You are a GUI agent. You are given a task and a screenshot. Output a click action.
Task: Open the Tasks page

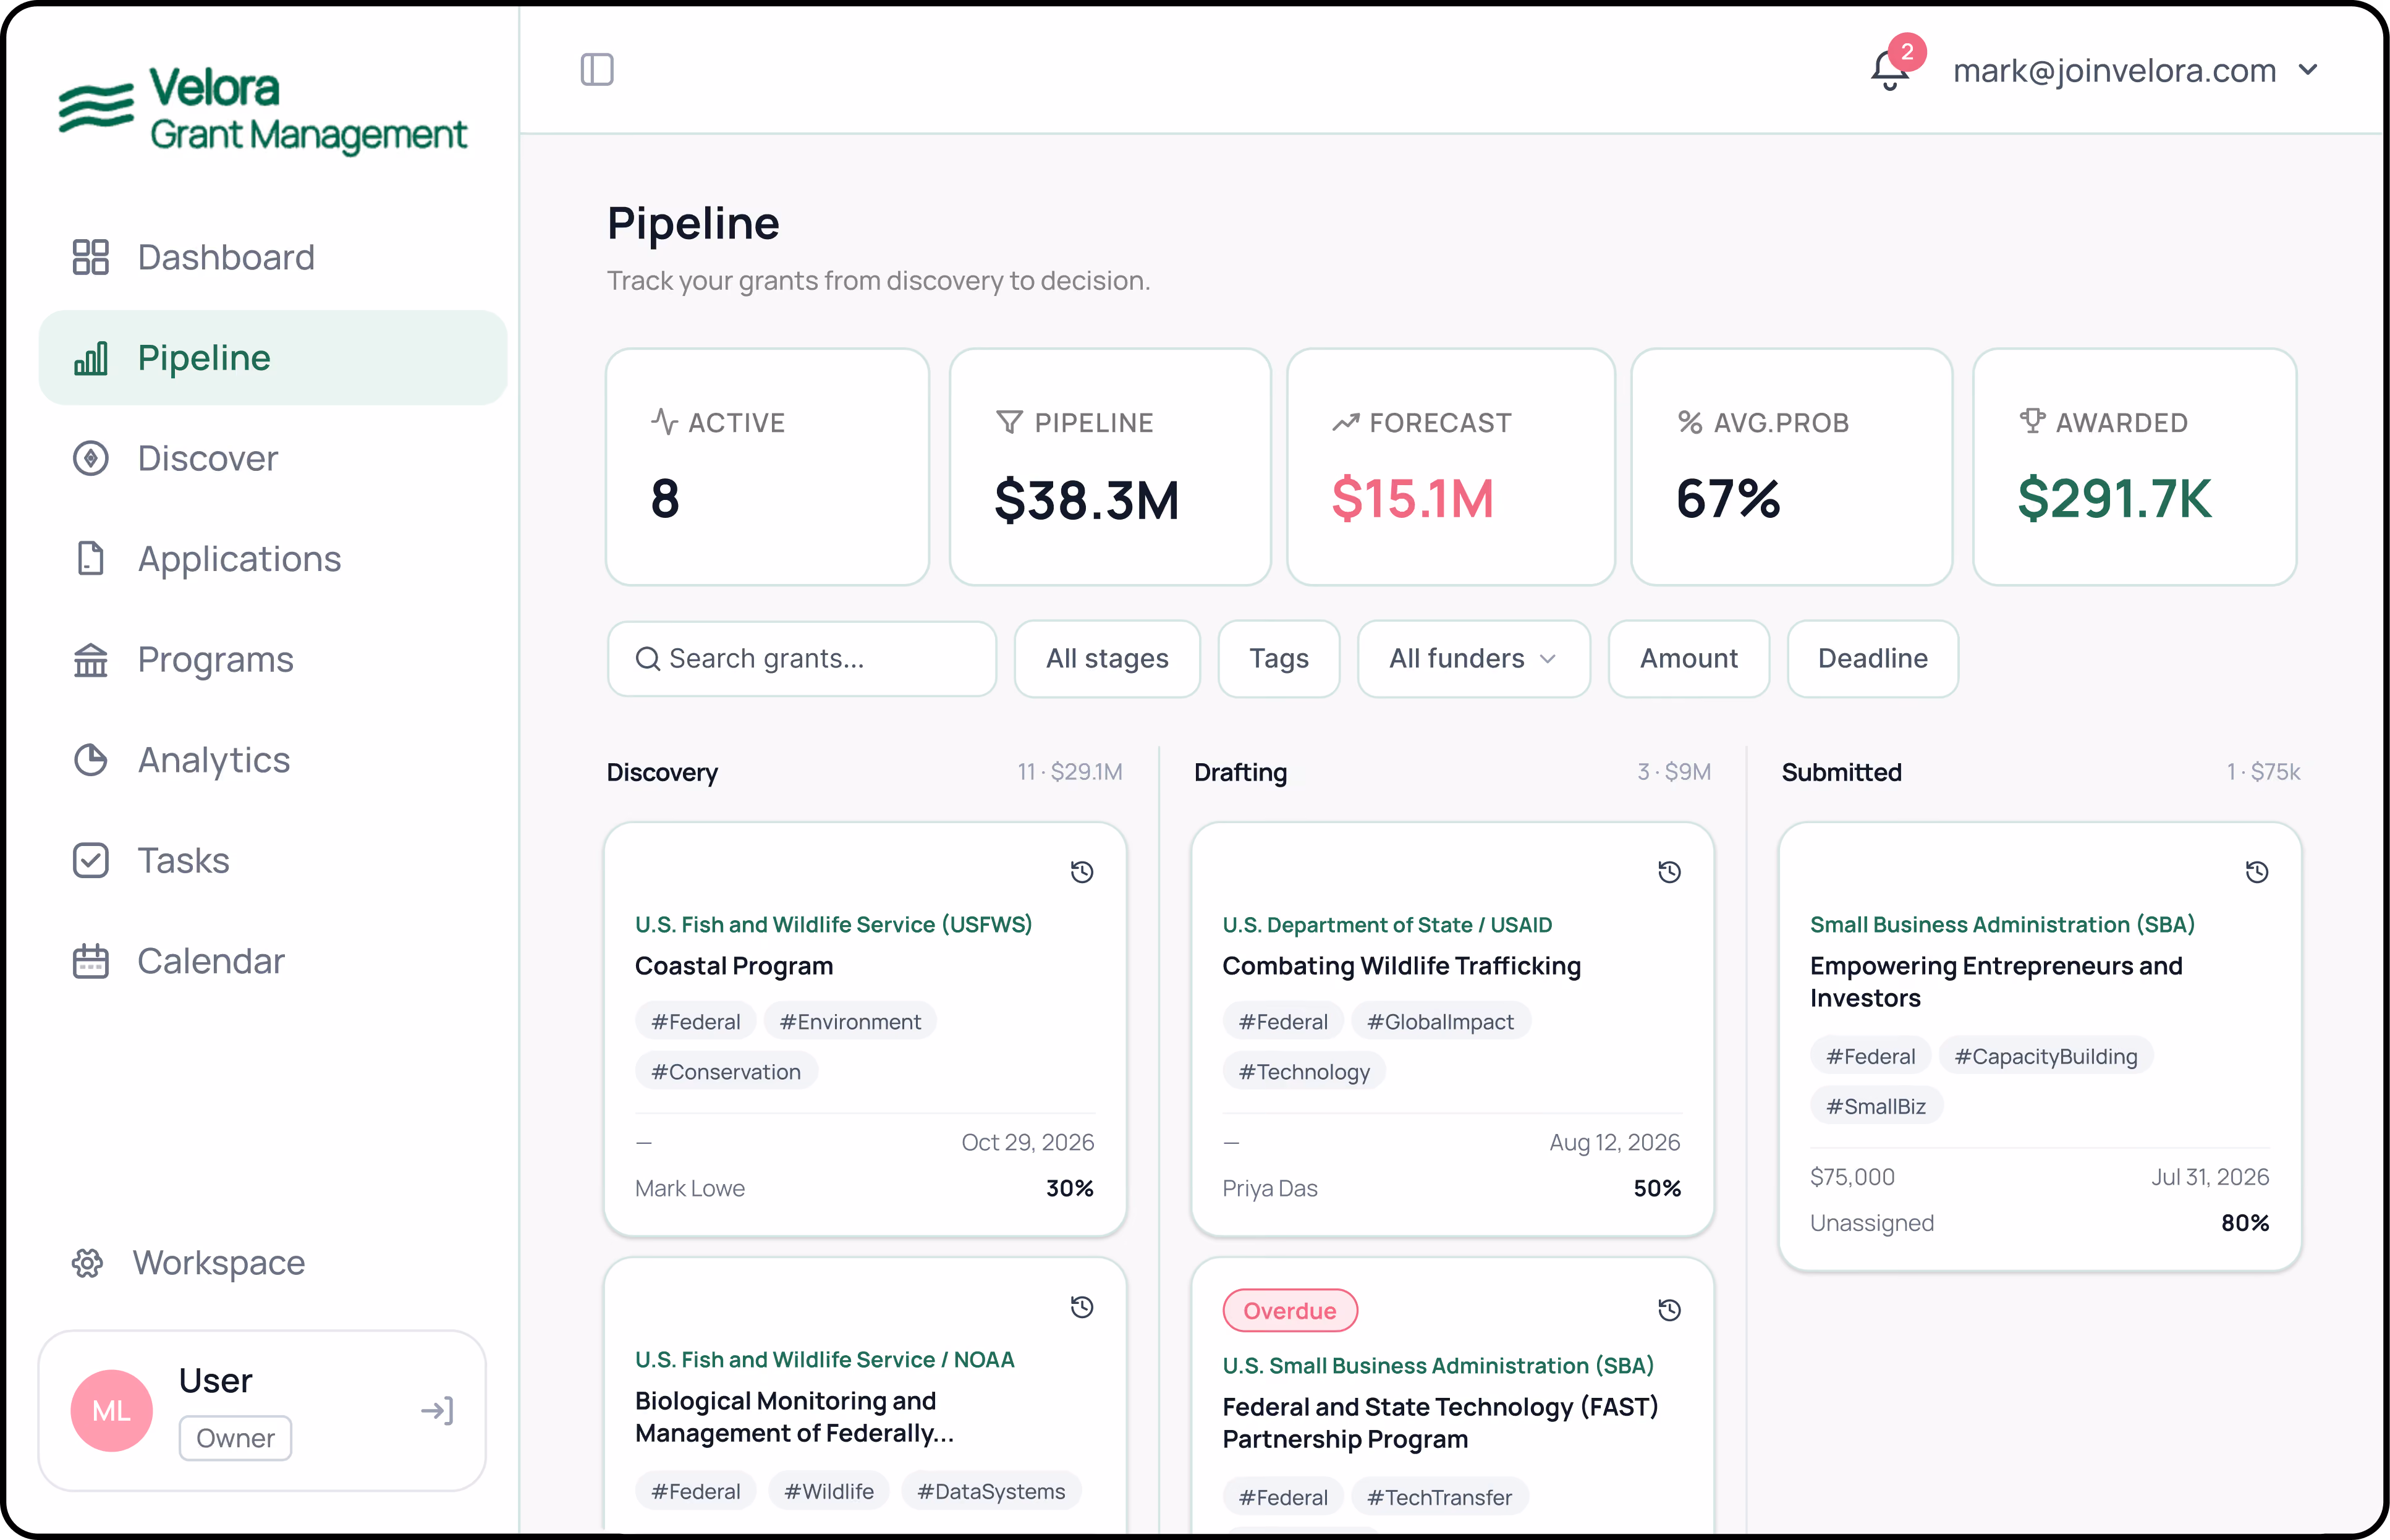[x=272, y=861]
